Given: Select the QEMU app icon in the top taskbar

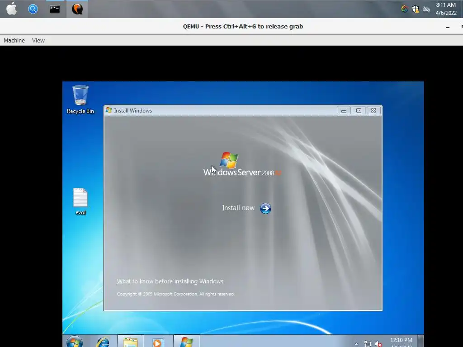Looking at the screenshot, I should click(77, 9).
